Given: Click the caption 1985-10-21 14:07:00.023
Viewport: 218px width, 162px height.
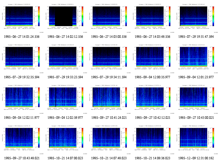Looking at the screenshot, I should click(x=65, y=158).
